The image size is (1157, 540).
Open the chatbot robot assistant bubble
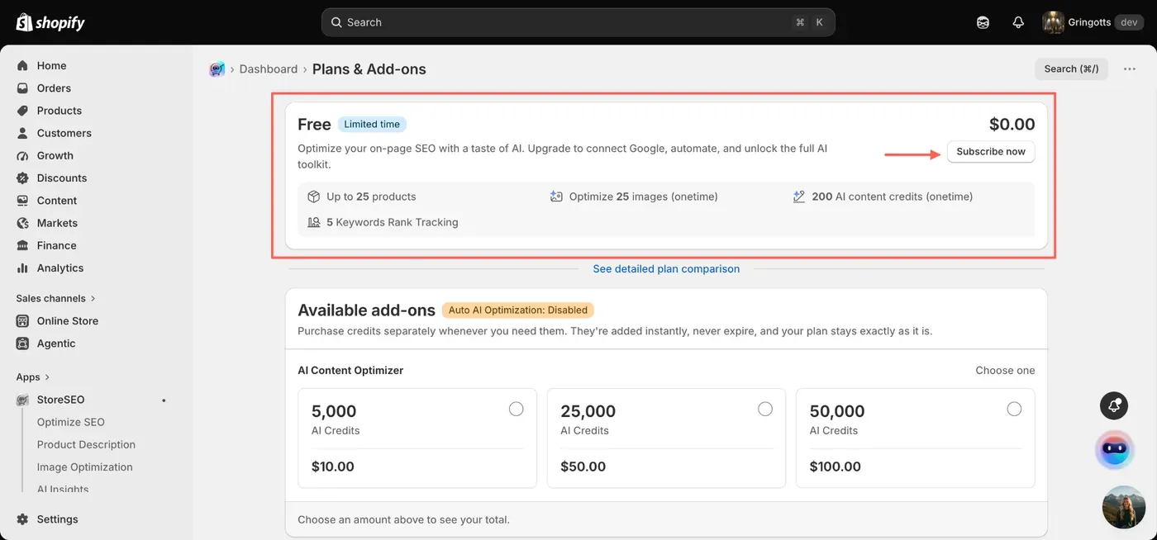[x=1115, y=449]
